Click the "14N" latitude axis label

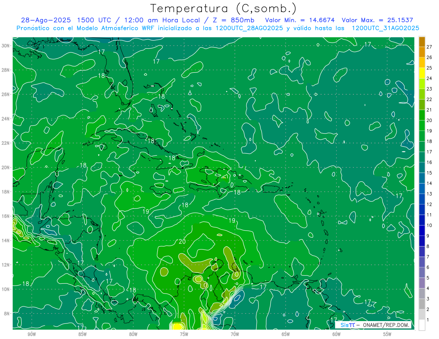tap(5, 240)
